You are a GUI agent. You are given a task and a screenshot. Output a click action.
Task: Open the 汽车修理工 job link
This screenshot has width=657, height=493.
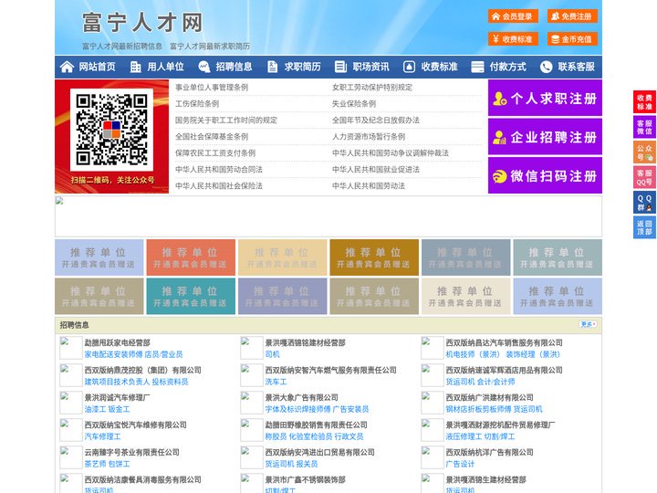point(102,436)
